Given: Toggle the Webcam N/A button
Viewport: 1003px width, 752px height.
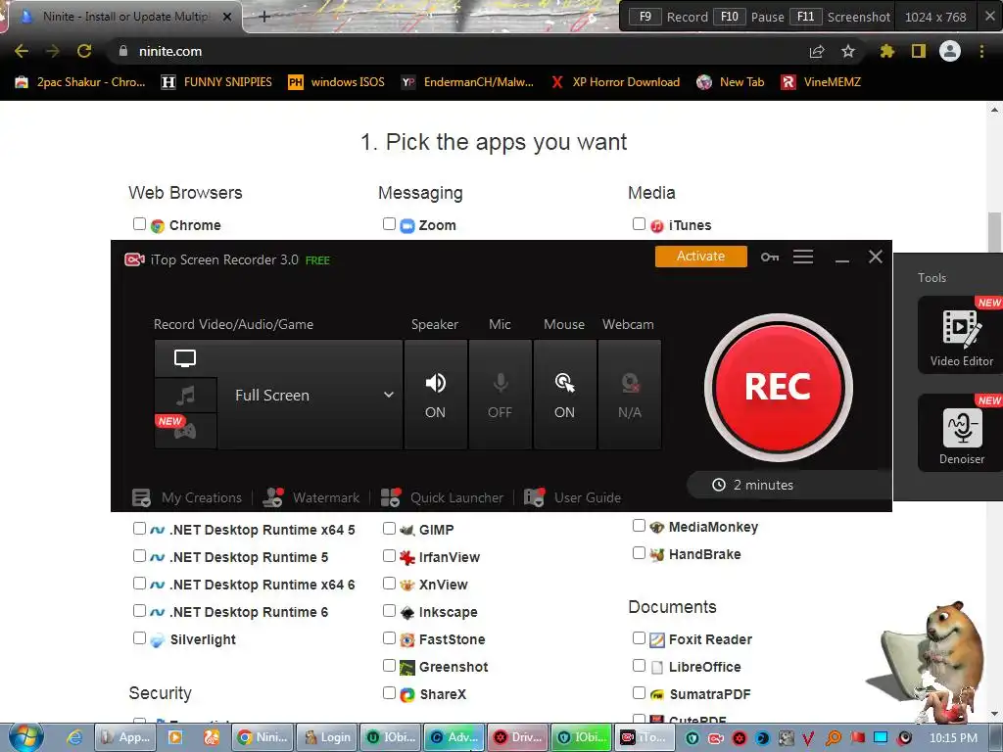Looking at the screenshot, I should point(630,395).
